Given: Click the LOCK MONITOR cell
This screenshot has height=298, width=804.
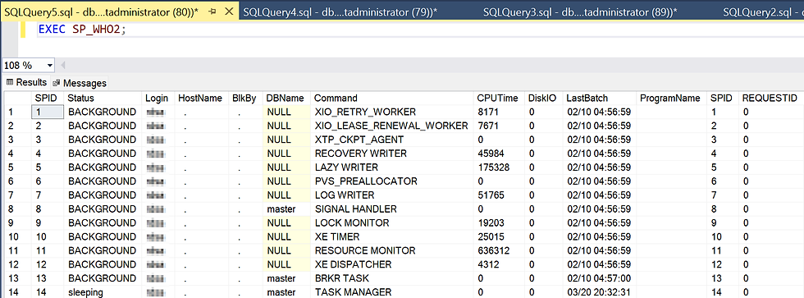Looking at the screenshot, I should (392, 222).
